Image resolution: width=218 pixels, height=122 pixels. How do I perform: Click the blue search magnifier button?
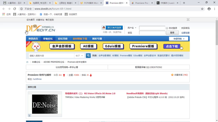[x=88, y=56]
